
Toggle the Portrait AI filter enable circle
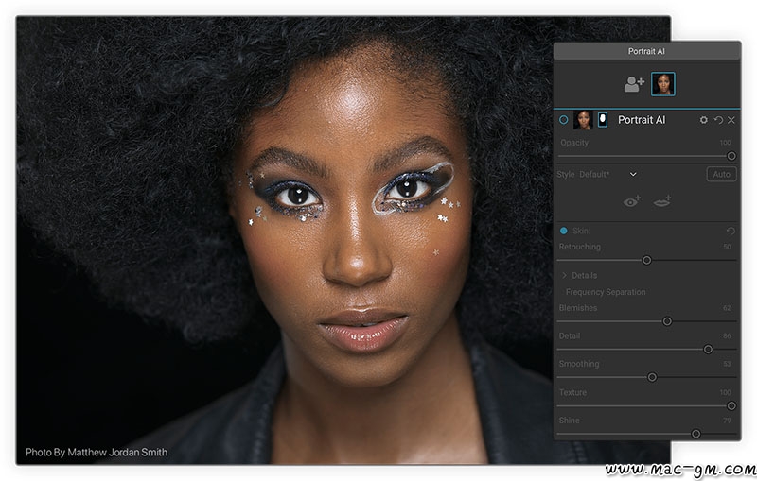[563, 119]
